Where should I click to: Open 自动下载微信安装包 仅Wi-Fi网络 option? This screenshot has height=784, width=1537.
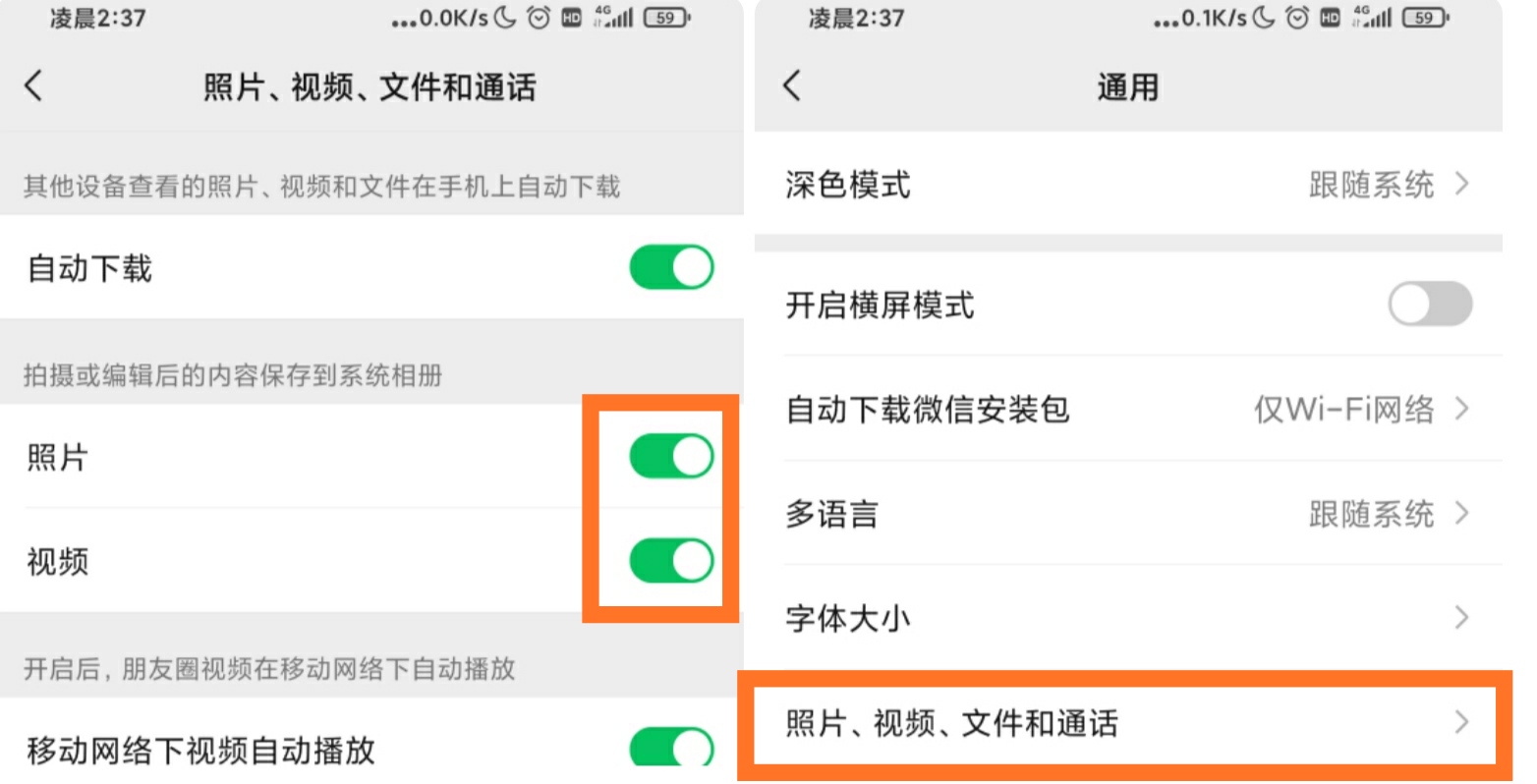coord(1362,409)
